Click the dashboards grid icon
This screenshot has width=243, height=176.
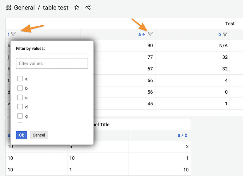tap(8, 7)
